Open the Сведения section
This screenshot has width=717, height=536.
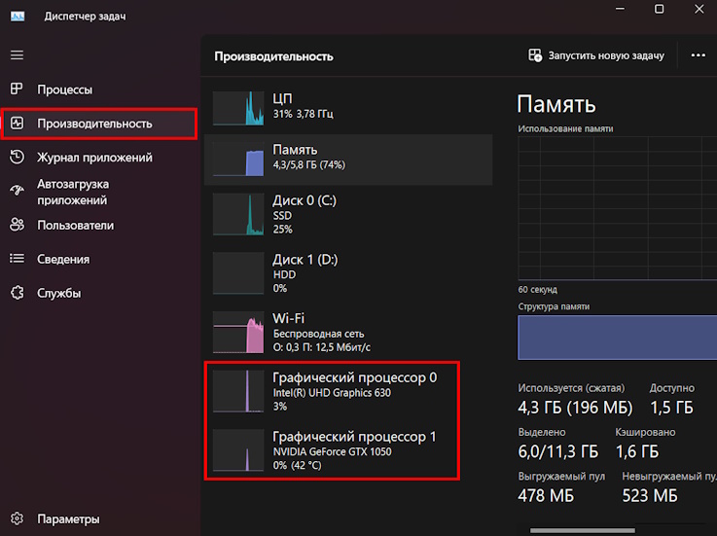[x=99, y=259]
